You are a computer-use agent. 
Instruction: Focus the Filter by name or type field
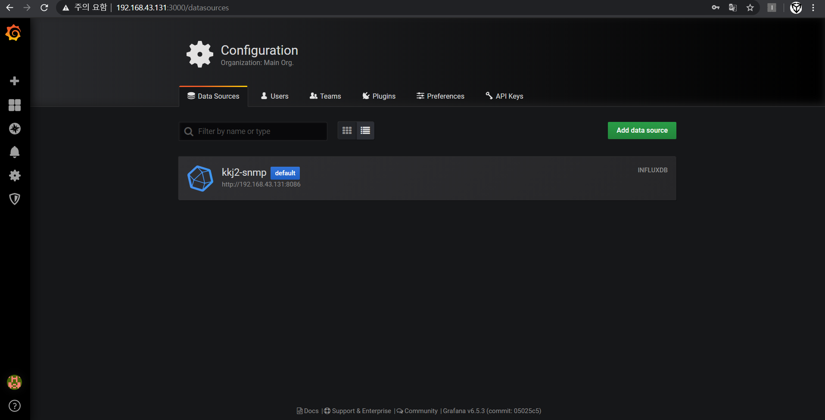pyautogui.click(x=253, y=131)
